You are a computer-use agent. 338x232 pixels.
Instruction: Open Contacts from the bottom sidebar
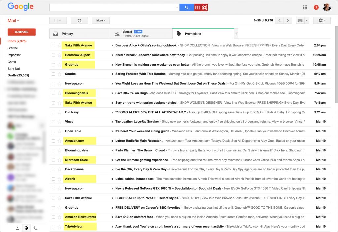pos(17,228)
